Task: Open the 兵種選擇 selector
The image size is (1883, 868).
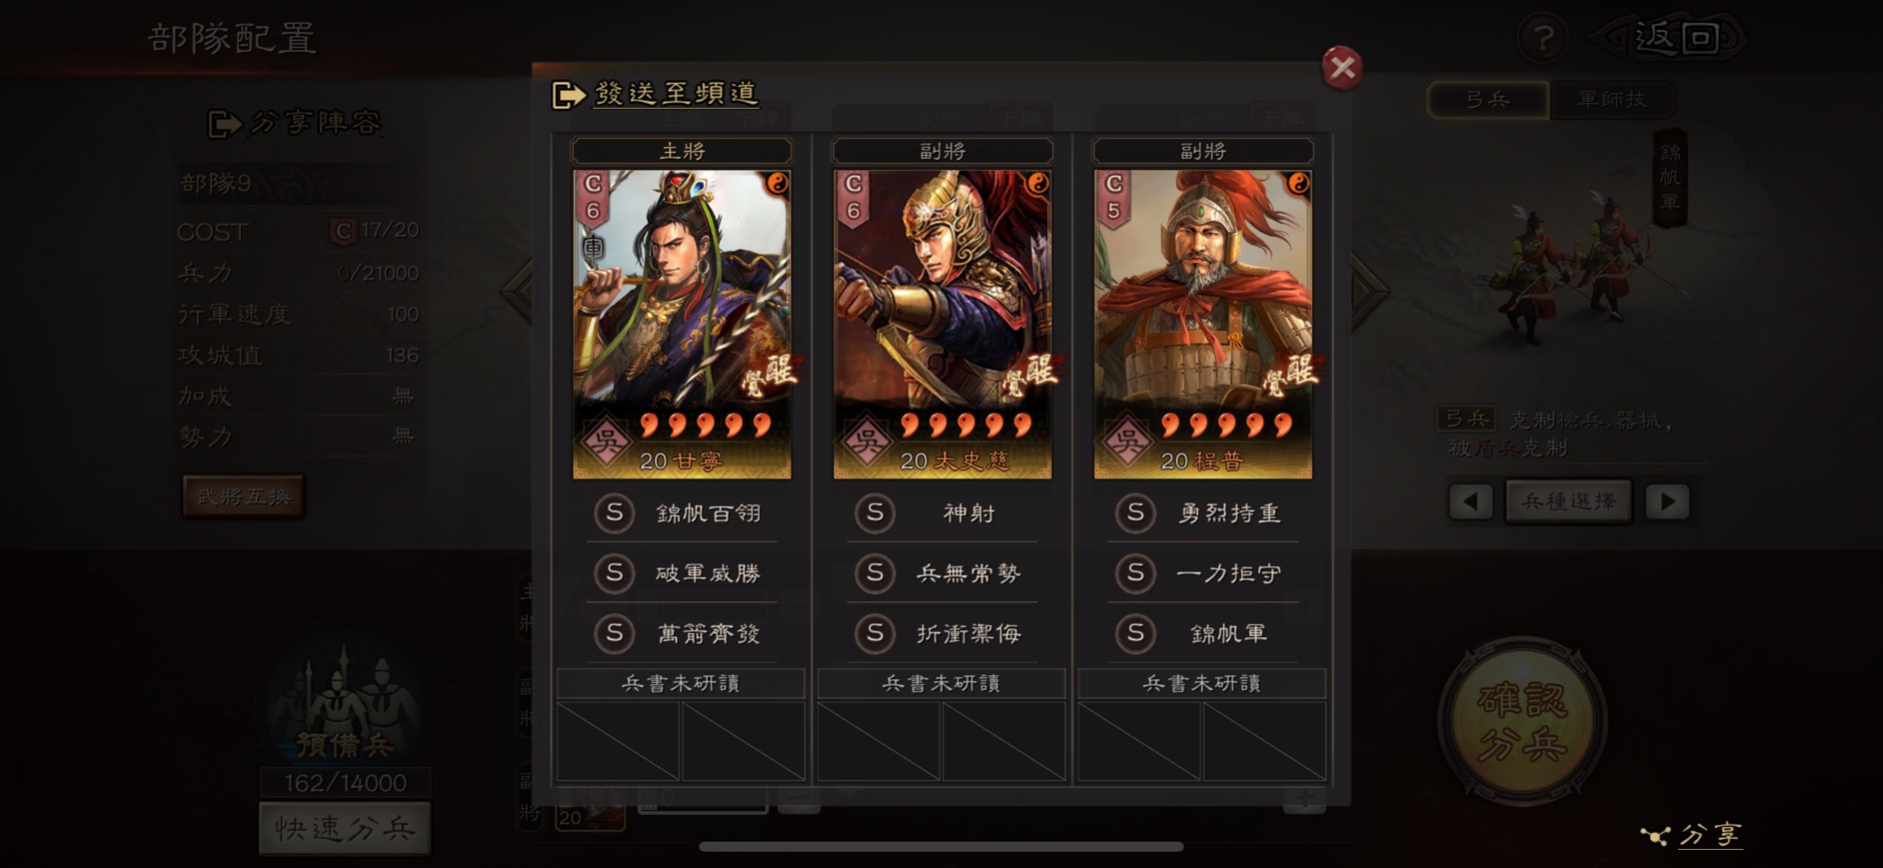Action: coord(1569,501)
